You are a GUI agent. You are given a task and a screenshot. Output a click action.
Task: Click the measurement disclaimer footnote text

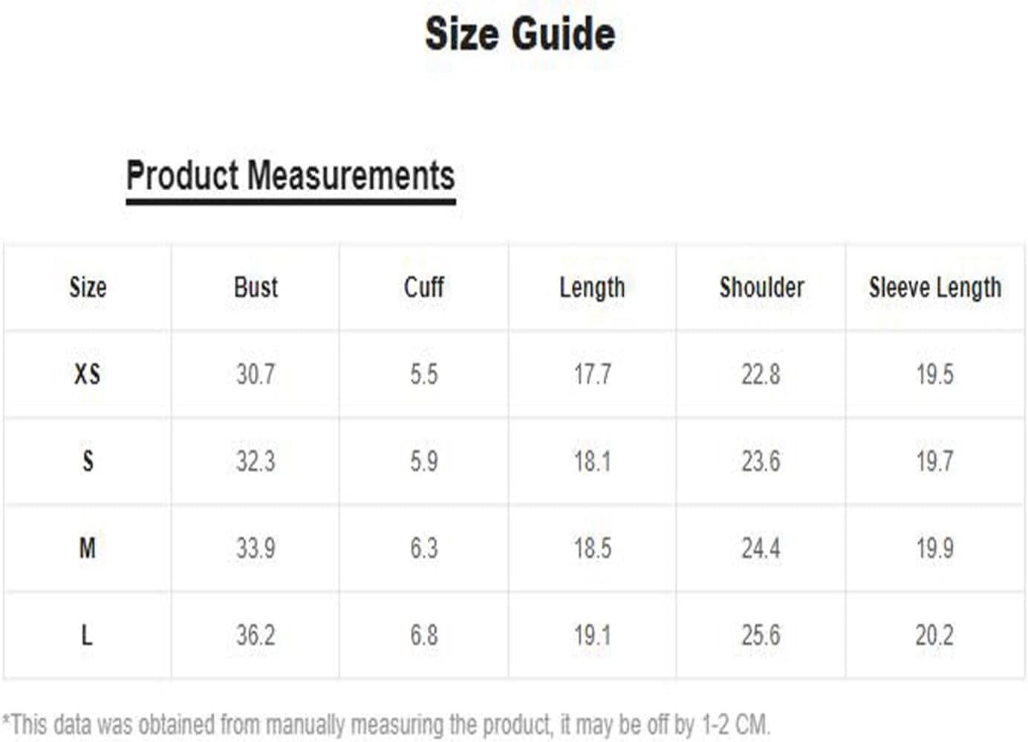386,724
